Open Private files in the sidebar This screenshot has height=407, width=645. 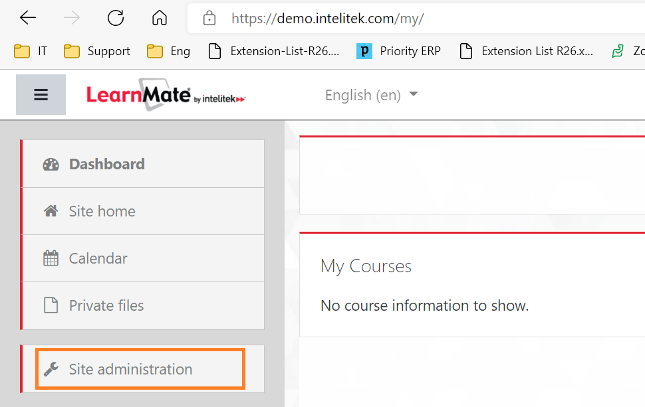[x=143, y=305]
